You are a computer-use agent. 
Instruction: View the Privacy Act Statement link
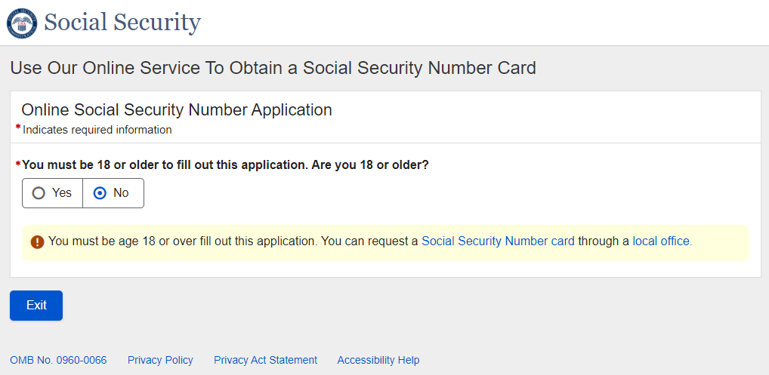[x=265, y=360]
